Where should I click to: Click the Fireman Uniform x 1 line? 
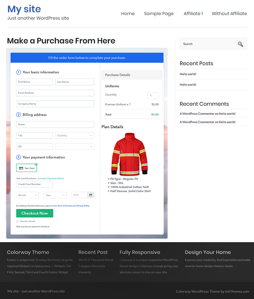(118, 105)
